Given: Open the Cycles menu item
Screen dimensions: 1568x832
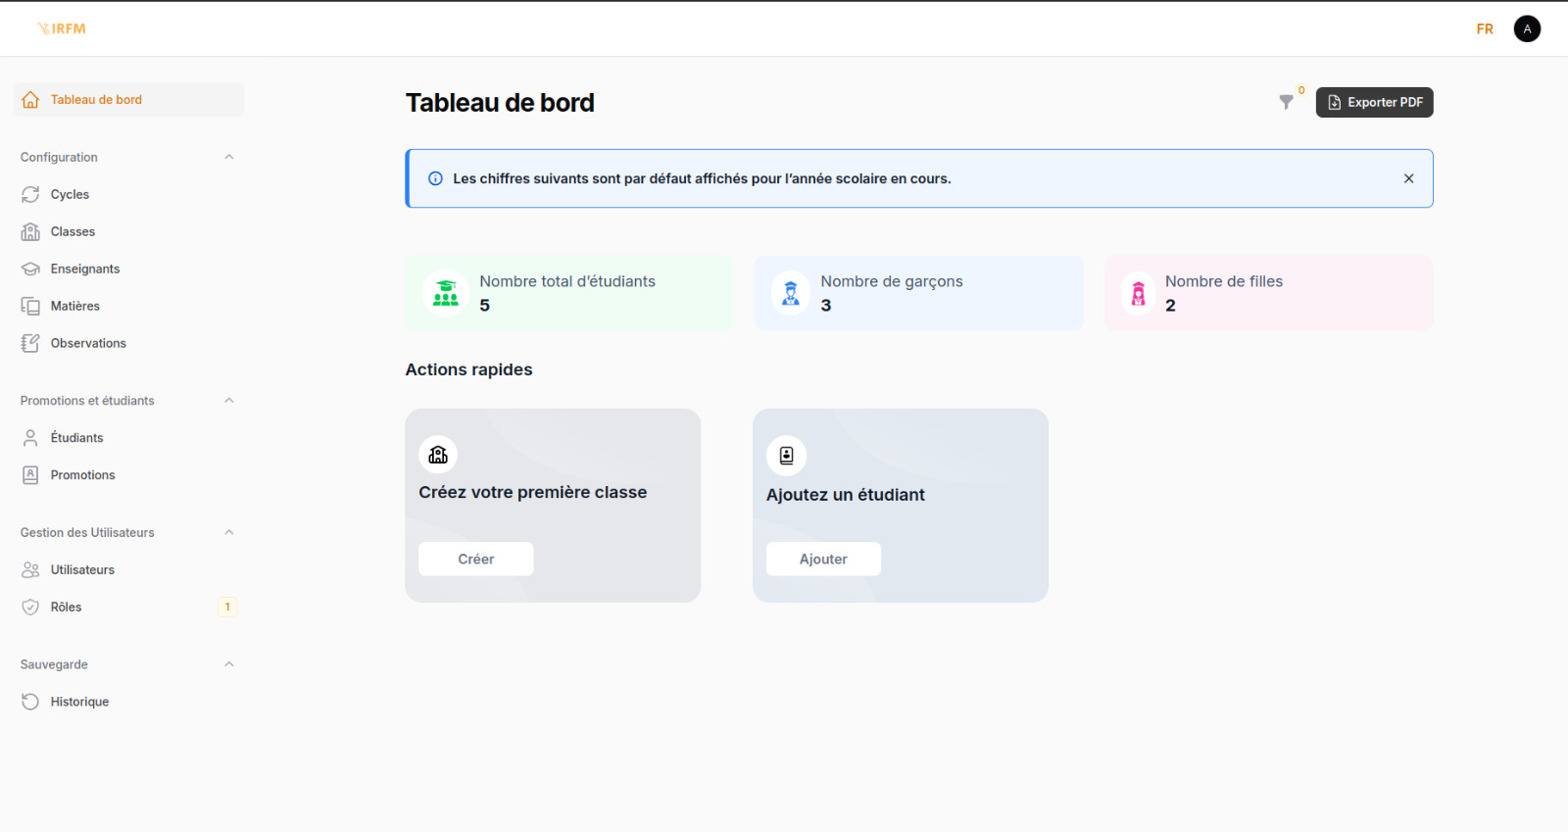Looking at the screenshot, I should 70,194.
